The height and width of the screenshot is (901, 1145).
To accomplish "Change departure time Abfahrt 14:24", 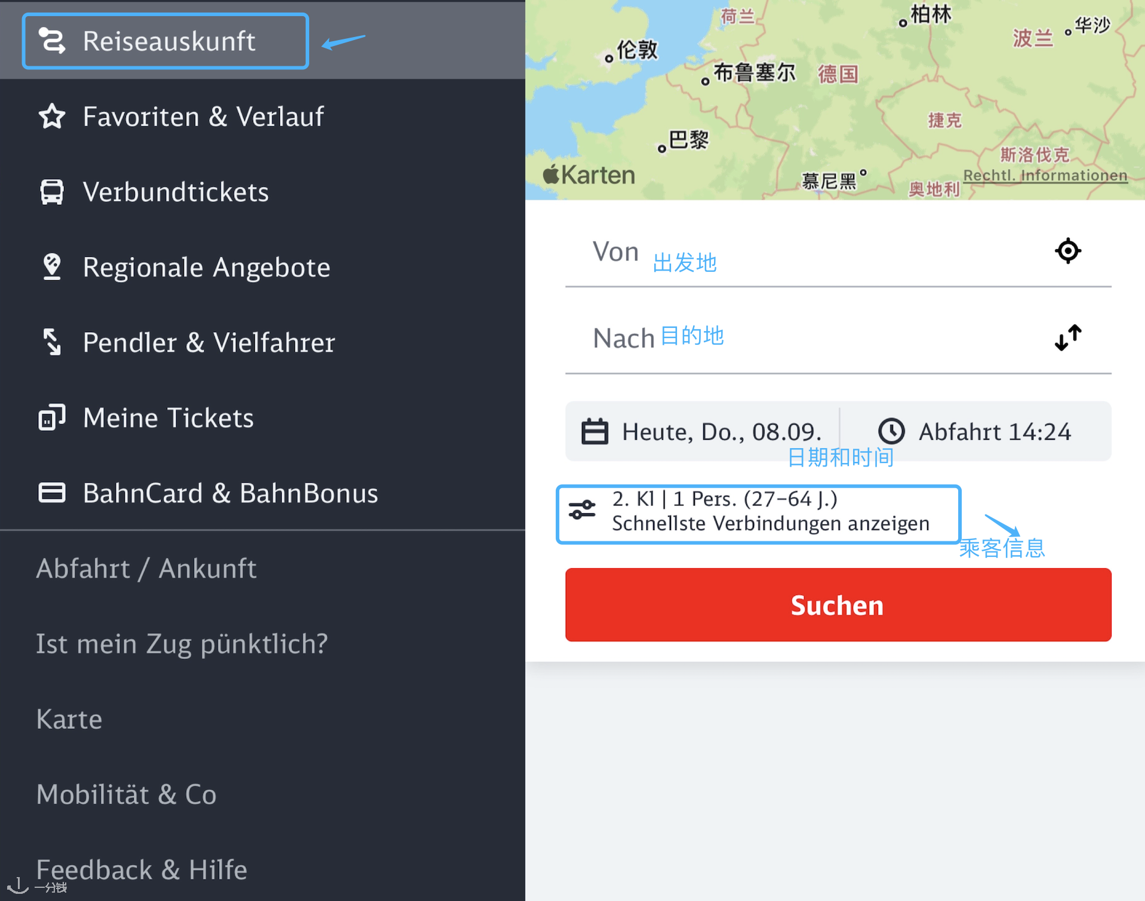I will click(975, 431).
